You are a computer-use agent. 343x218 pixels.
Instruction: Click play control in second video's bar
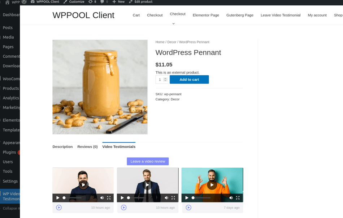(x=122, y=198)
